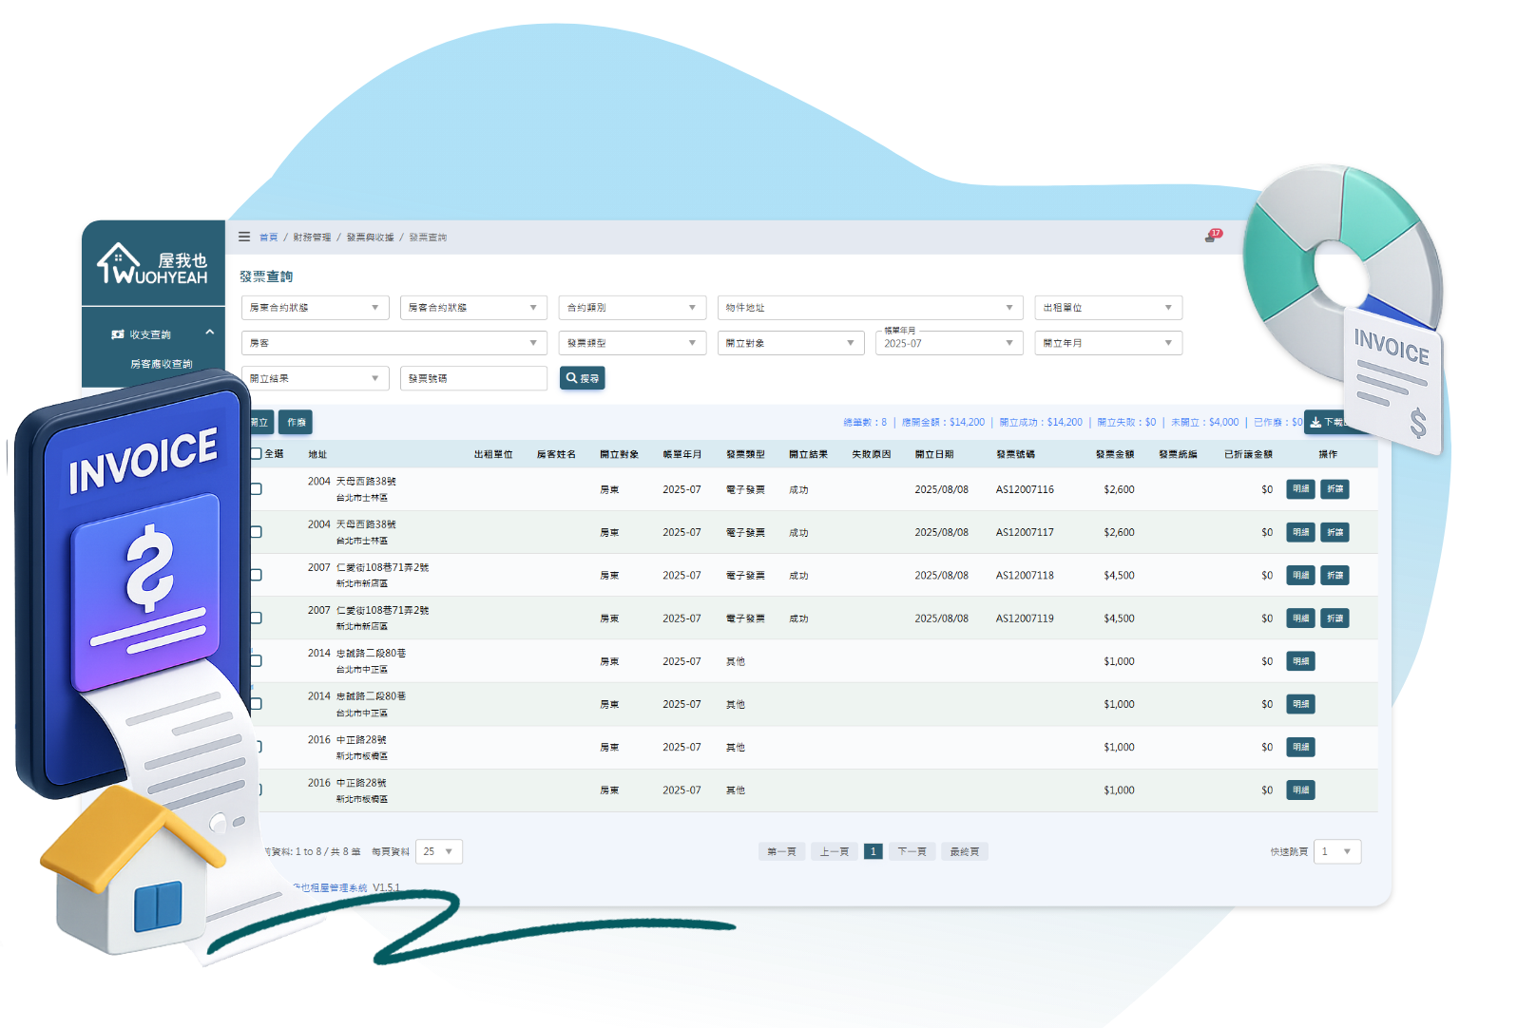
Task: Open notifications icon with 17 badge
Action: click(1212, 236)
